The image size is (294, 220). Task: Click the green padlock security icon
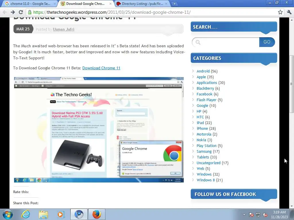(30, 12)
